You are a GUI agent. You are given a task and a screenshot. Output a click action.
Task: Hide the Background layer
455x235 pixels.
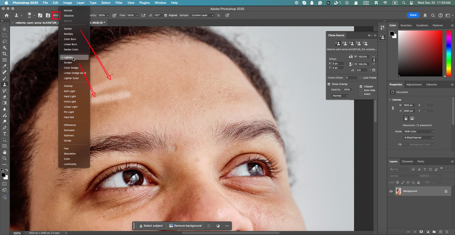pyautogui.click(x=391, y=191)
